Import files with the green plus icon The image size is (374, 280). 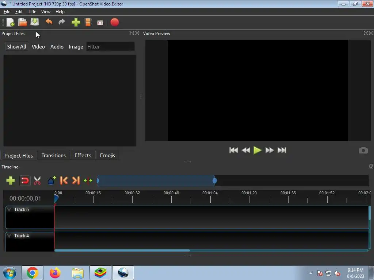pyautogui.click(x=76, y=22)
